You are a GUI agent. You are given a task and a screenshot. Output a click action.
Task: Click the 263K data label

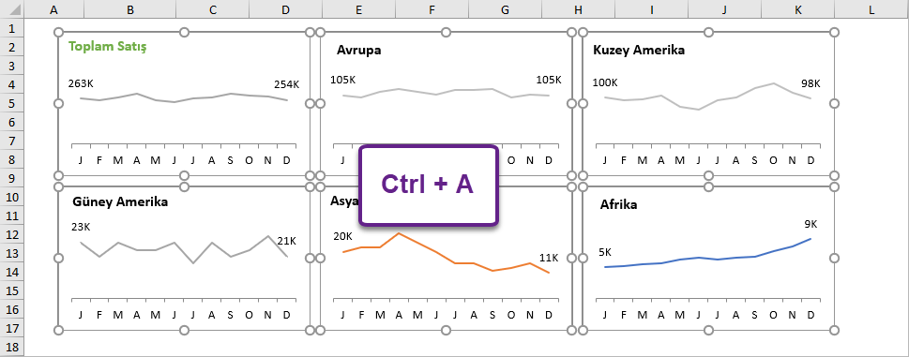point(81,83)
